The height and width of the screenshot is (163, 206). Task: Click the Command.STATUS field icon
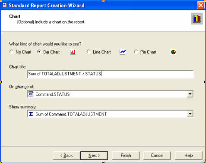[x=31, y=94]
